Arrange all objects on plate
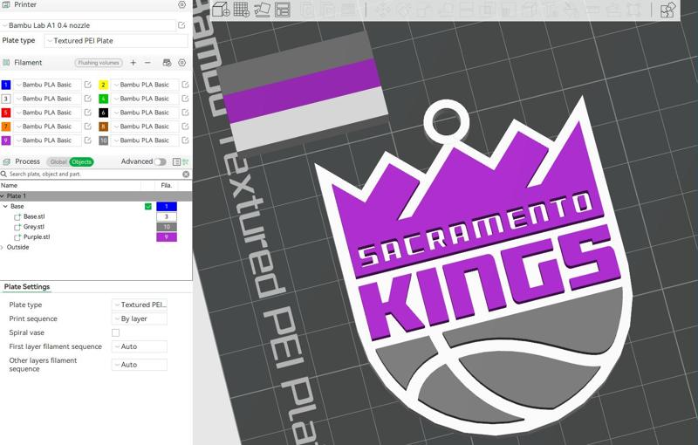 pos(283,10)
